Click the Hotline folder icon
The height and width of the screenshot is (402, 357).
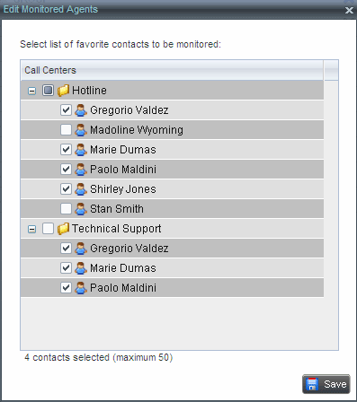pos(63,91)
